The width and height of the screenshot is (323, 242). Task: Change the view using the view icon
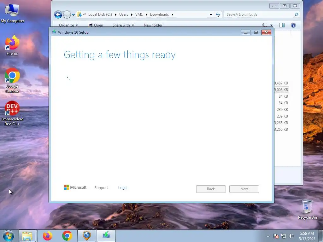265,25
